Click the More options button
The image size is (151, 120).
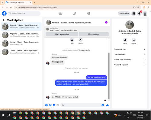tap(94, 34)
